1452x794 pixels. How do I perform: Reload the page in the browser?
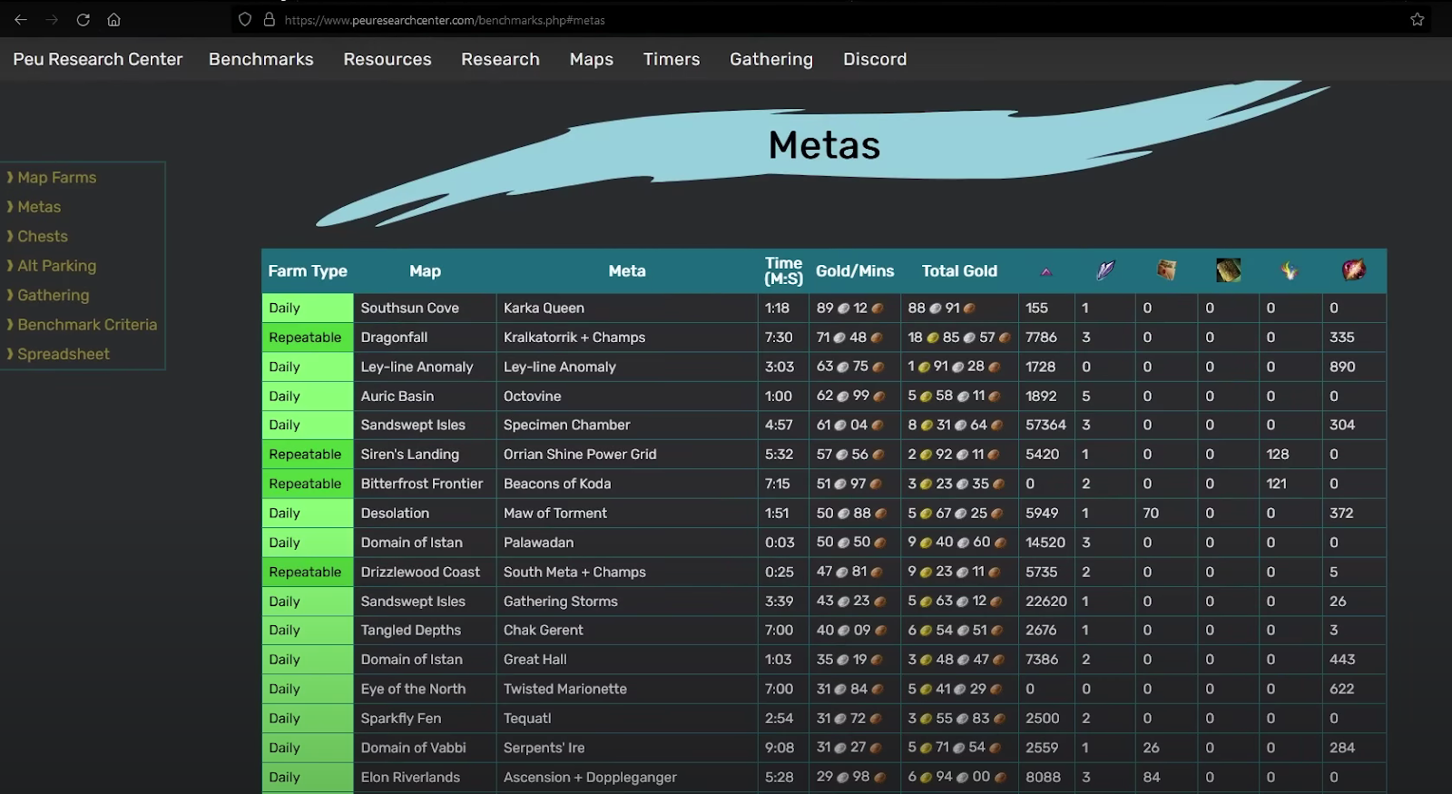click(x=83, y=20)
